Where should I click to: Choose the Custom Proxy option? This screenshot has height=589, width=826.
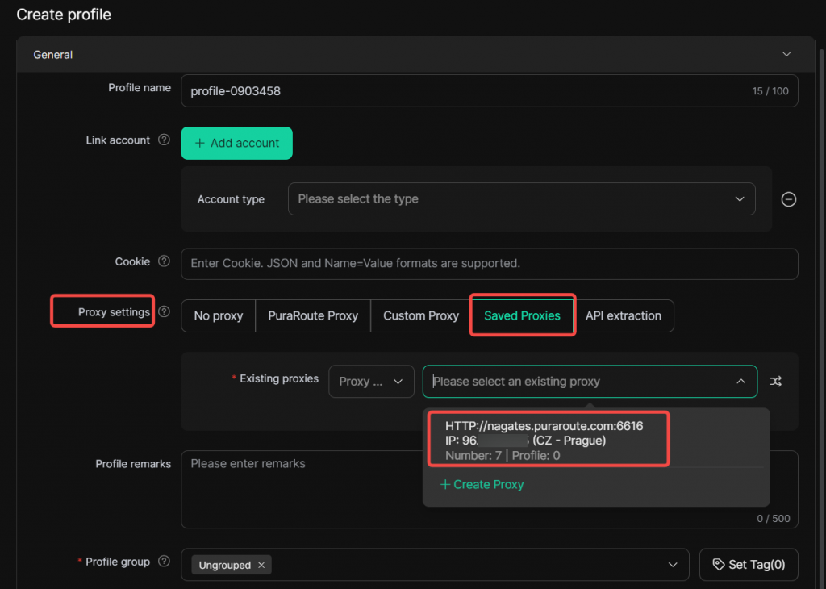[421, 315]
